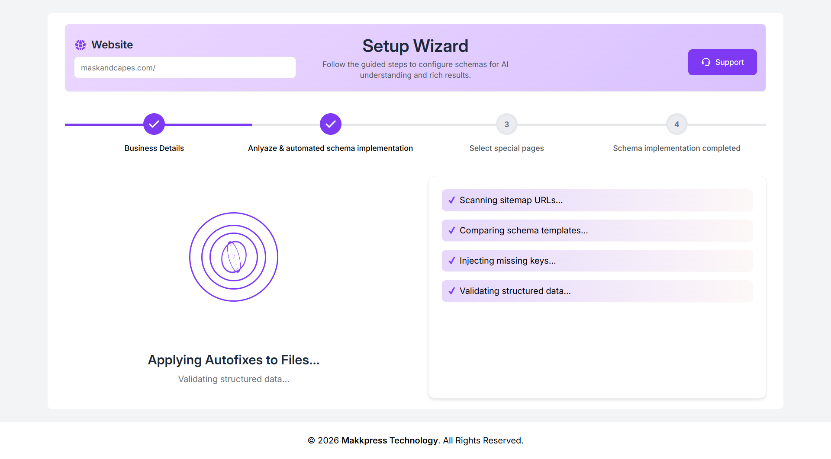This screenshot has width=831, height=459.
Task: Click the Makkpress Technology footer link
Action: 390,440
